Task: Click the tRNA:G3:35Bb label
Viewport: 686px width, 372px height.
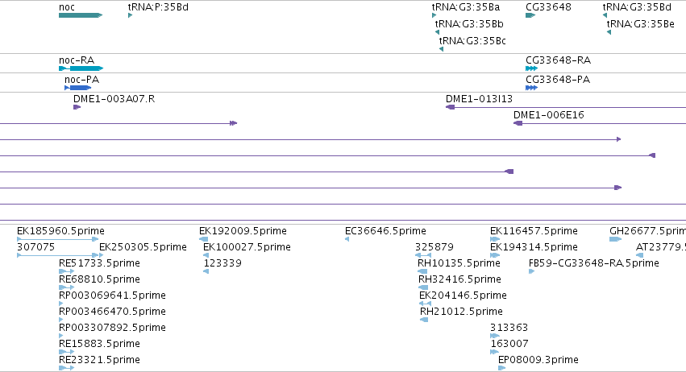Action: pyautogui.click(x=469, y=23)
